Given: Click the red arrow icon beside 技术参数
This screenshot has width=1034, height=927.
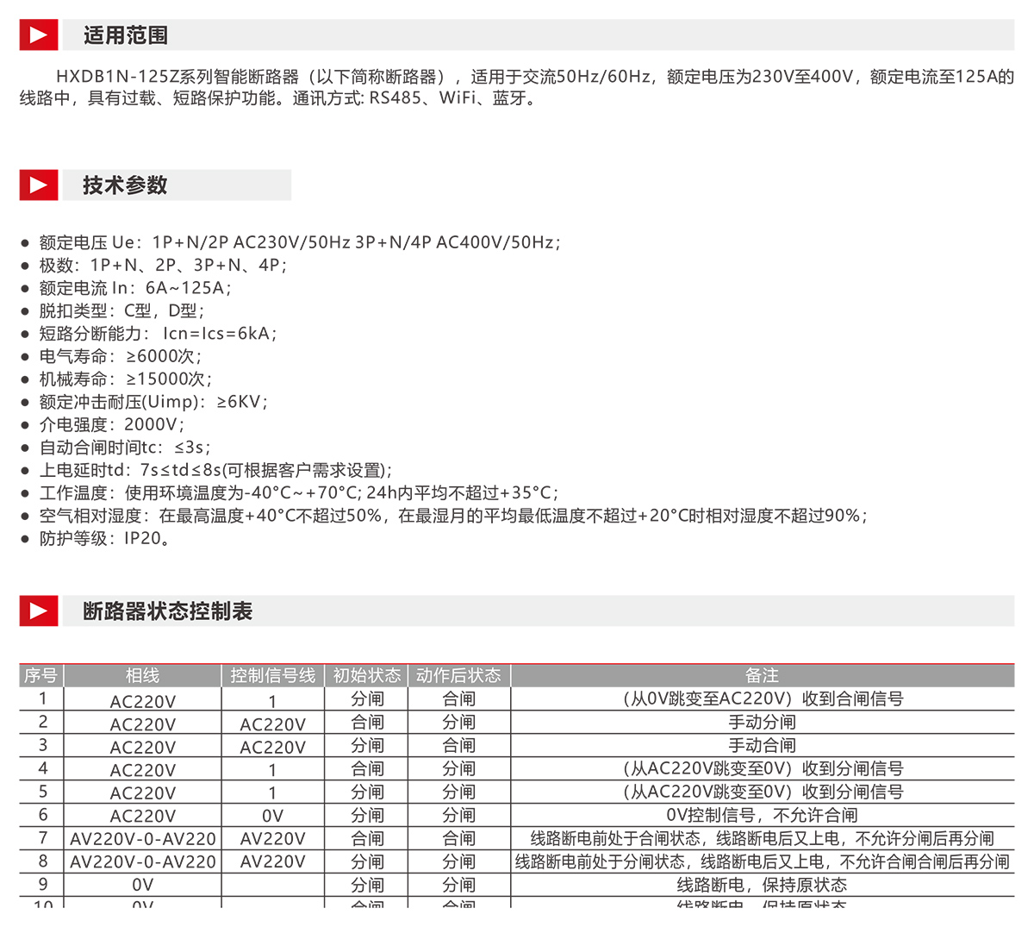Looking at the screenshot, I should coord(39,185).
